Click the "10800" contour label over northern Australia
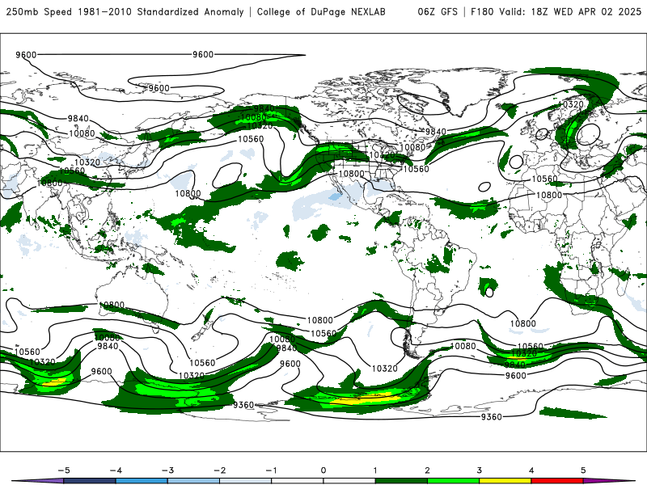This screenshot has width=647, height=485. (112, 306)
